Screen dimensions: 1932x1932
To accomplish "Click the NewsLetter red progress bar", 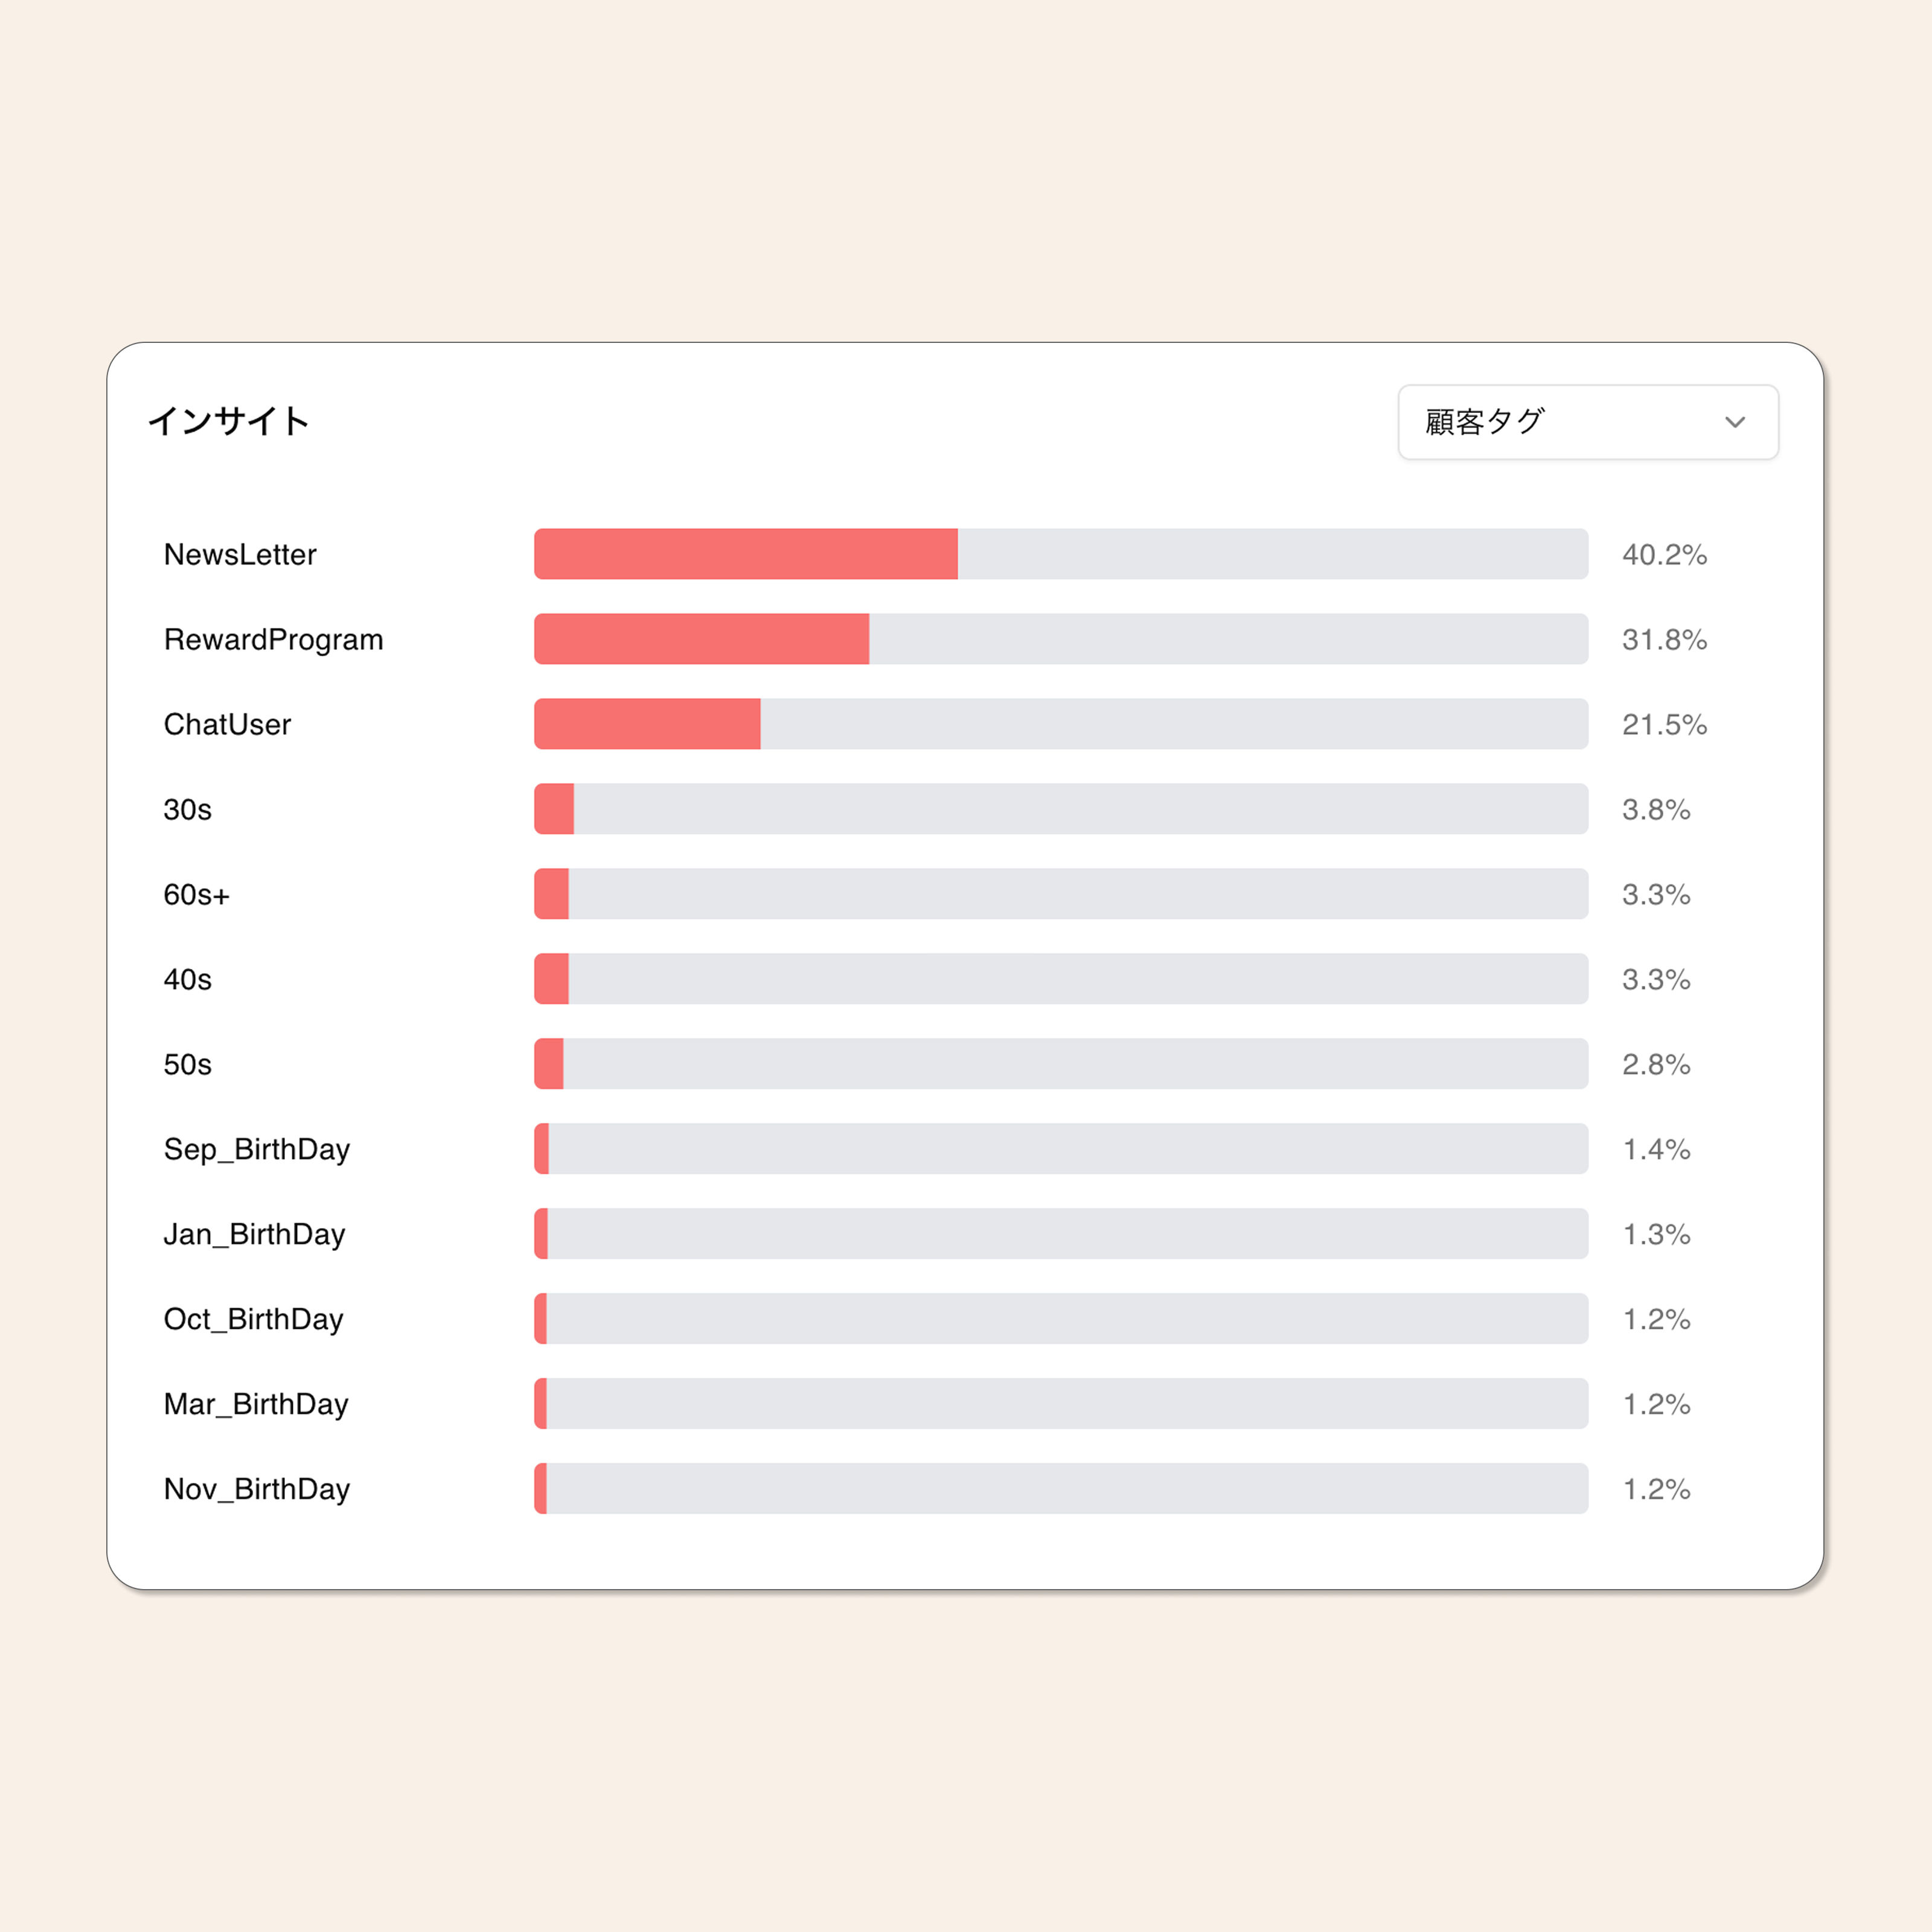I will [746, 554].
